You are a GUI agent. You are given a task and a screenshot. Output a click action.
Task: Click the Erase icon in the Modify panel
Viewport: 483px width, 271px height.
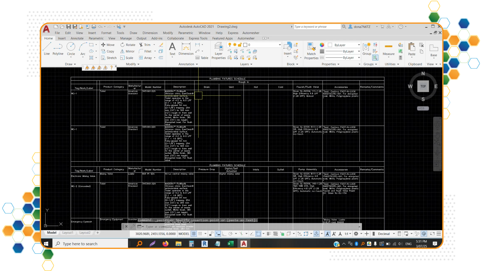(161, 45)
